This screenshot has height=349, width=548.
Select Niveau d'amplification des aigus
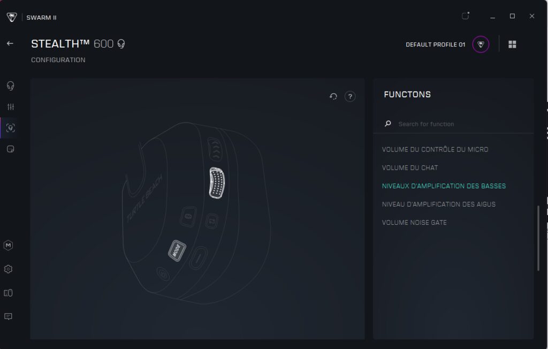pyautogui.click(x=439, y=204)
